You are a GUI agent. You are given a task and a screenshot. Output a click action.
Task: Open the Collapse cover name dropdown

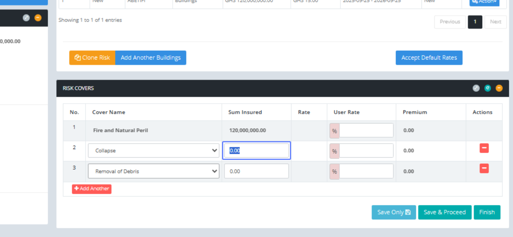click(153, 150)
